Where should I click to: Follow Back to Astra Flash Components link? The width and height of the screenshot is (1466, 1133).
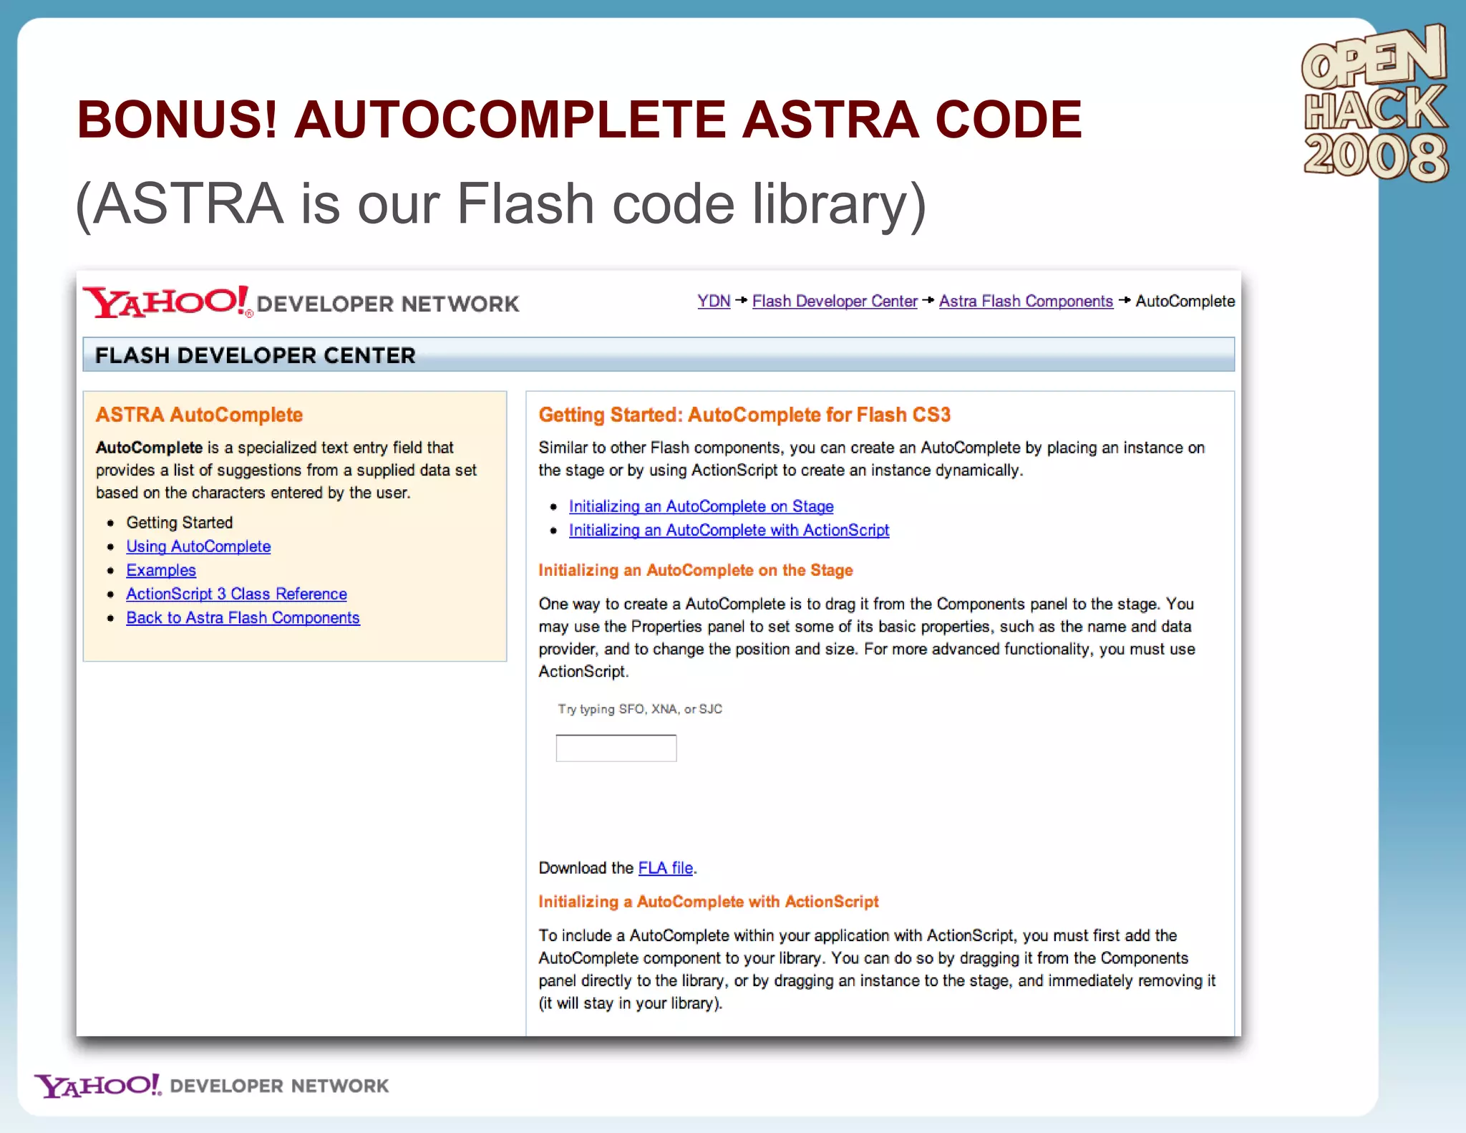tap(243, 617)
